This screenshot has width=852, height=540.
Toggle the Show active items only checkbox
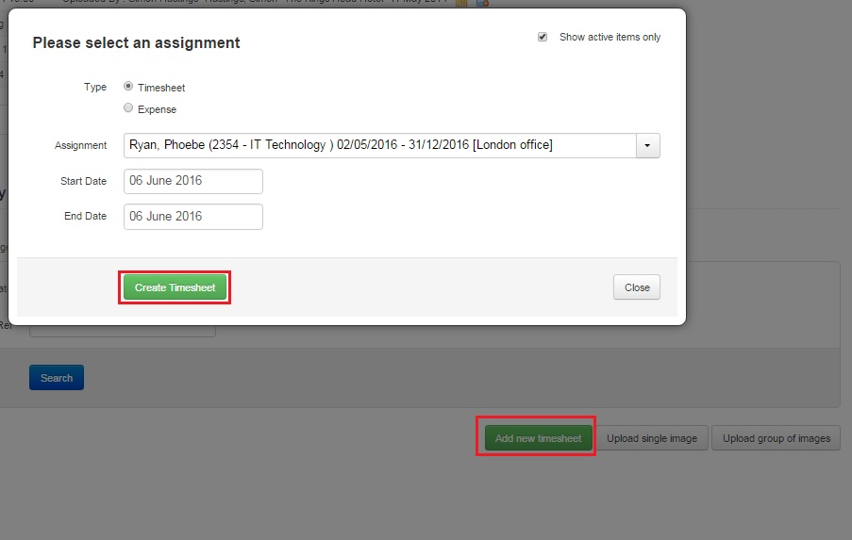click(x=543, y=37)
